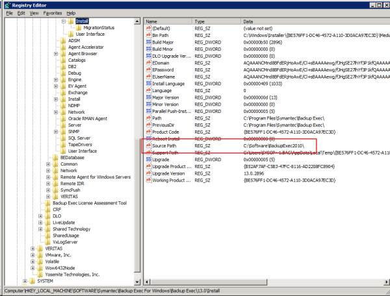Open the View menu

[34, 13]
